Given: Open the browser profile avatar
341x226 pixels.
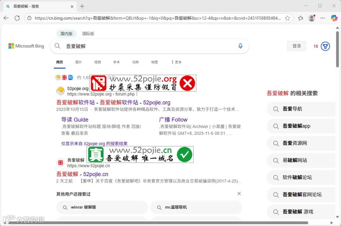Looking at the screenshot, I should pos(312,18).
